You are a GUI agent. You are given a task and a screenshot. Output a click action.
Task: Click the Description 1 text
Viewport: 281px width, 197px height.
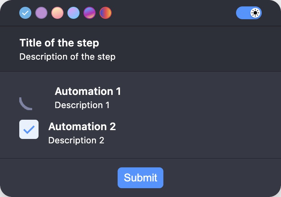coord(82,105)
